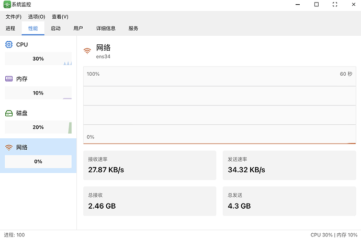The height and width of the screenshot is (239, 361).
Task: Click the network usage graph area
Action: (x=220, y=105)
